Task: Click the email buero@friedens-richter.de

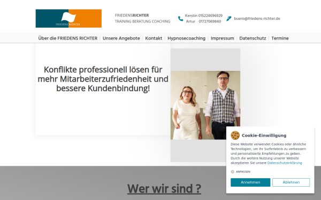Action: point(257,18)
